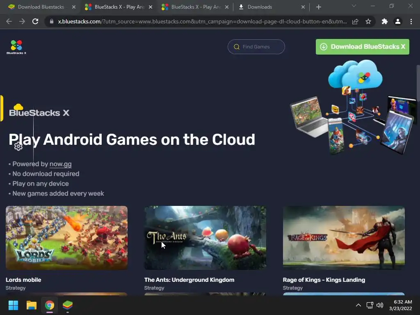Click Rage of Kings - Kings Landing title

coord(324,280)
